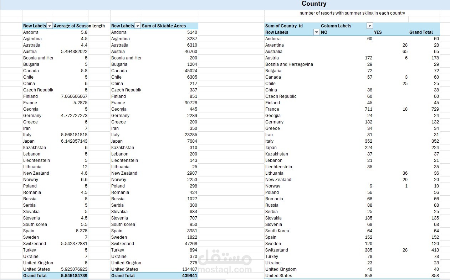This screenshot has height=280, width=450.
Task: Open the Column Labels filter dropdown
Action: coord(369,26)
